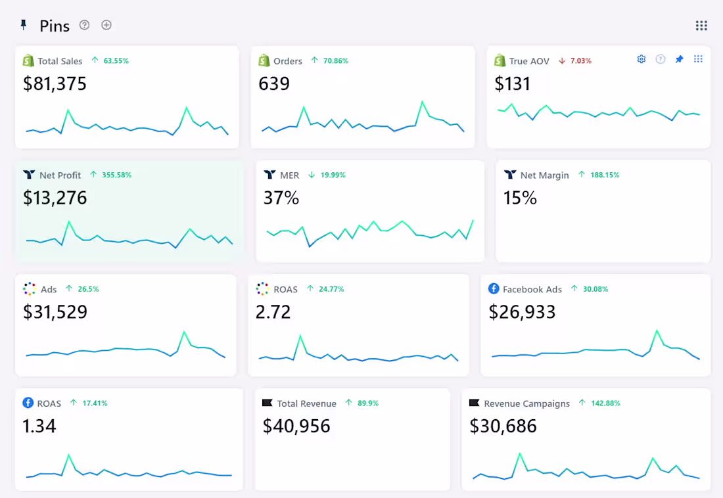The image size is (723, 498).
Task: Click the Total Sales sparkline chart
Action: pyautogui.click(x=128, y=123)
